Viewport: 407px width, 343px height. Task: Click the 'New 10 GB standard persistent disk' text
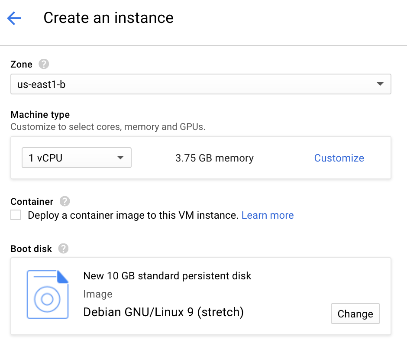(167, 275)
